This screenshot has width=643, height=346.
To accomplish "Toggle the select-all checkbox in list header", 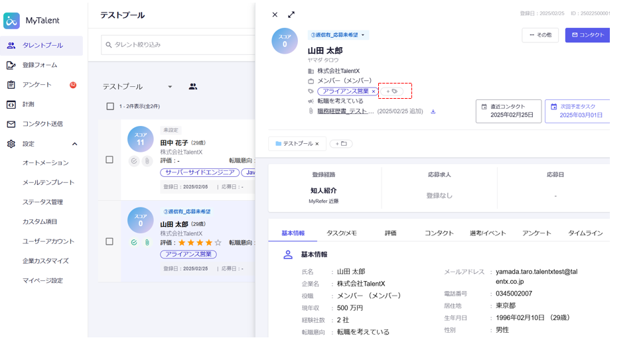I will [x=110, y=106].
